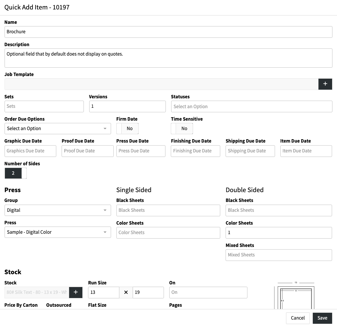Open the Order Due Options dropdown

[57, 129]
